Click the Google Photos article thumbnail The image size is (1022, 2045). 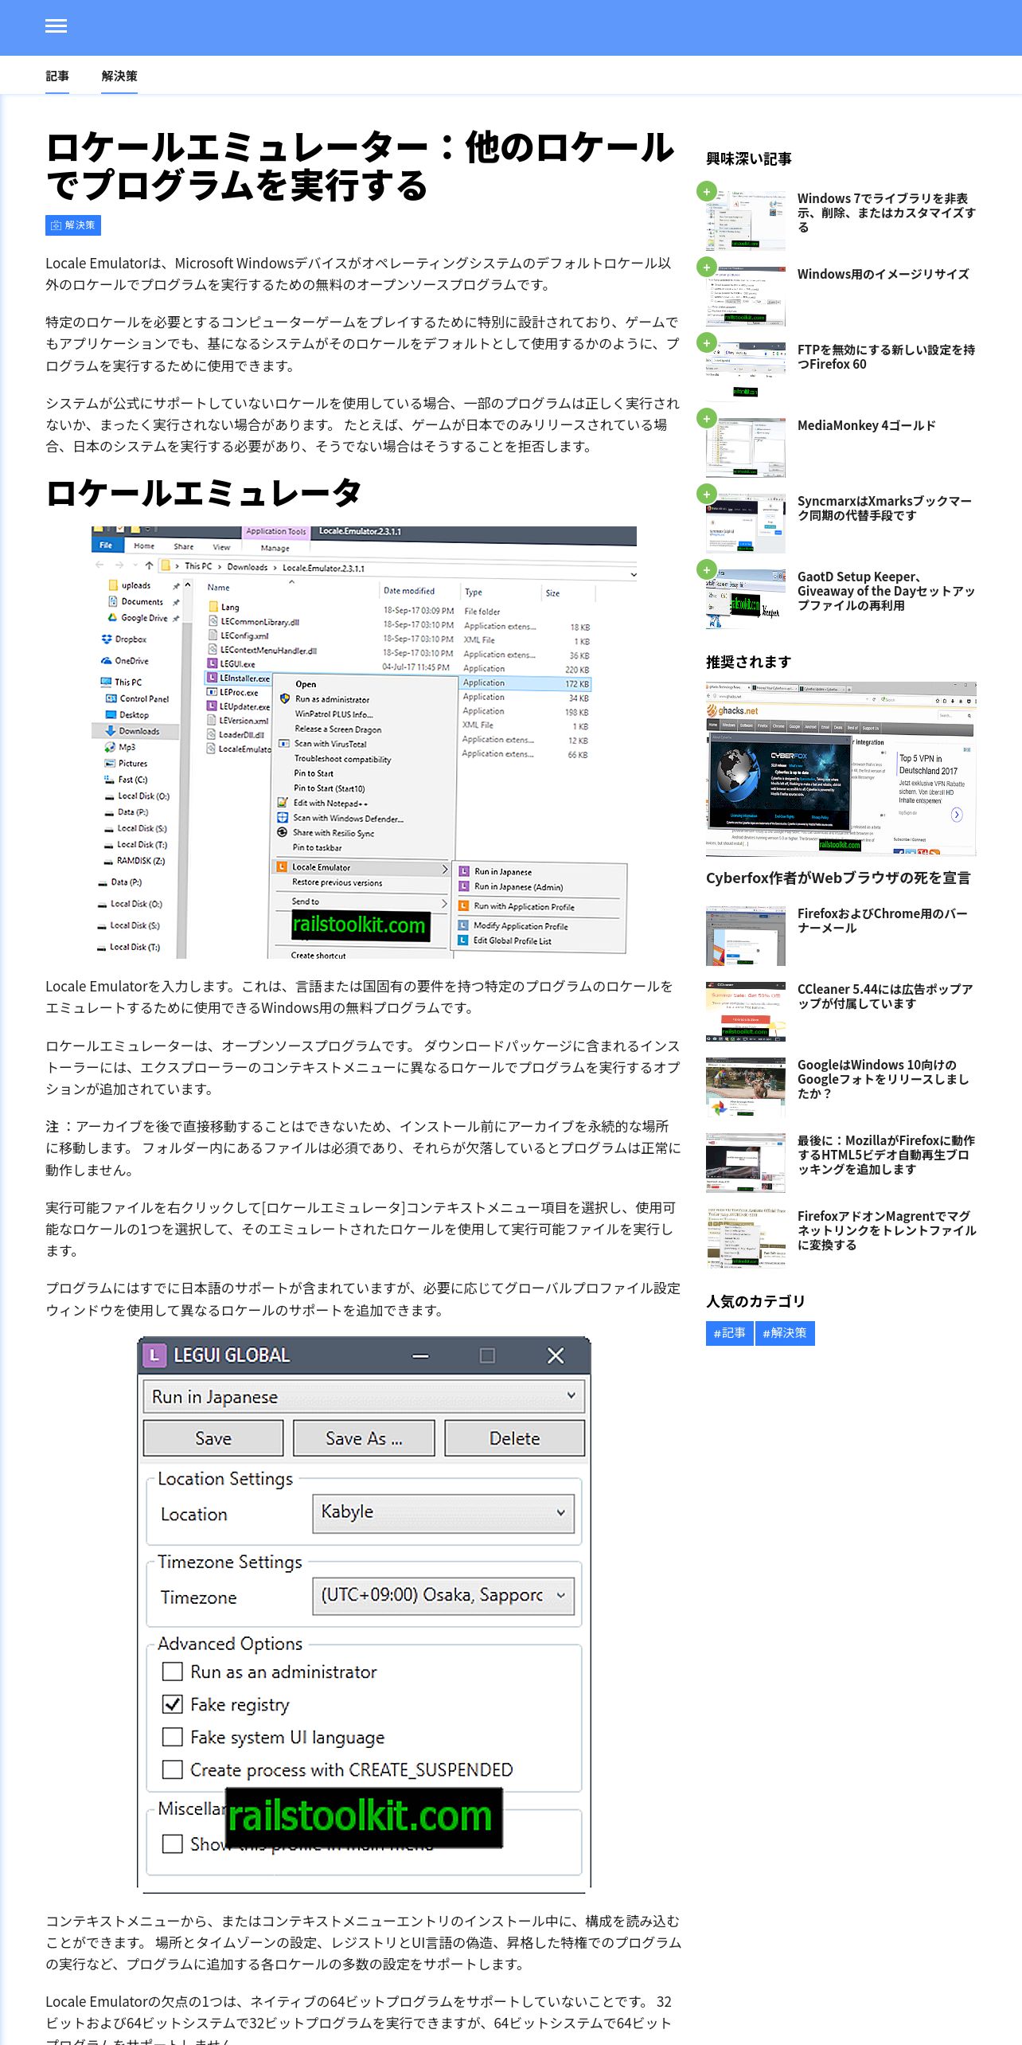(745, 1087)
